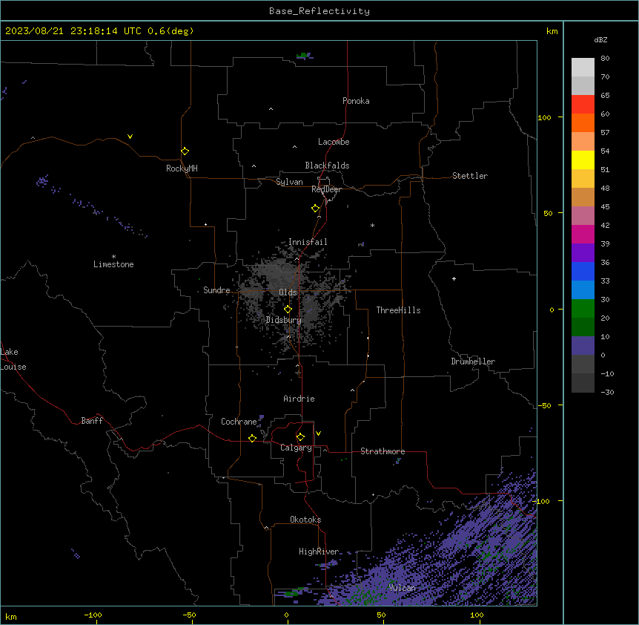The height and width of the screenshot is (625, 639).
Task: Select the magenta 42 dBZ legend swatch
Action: tap(583, 234)
